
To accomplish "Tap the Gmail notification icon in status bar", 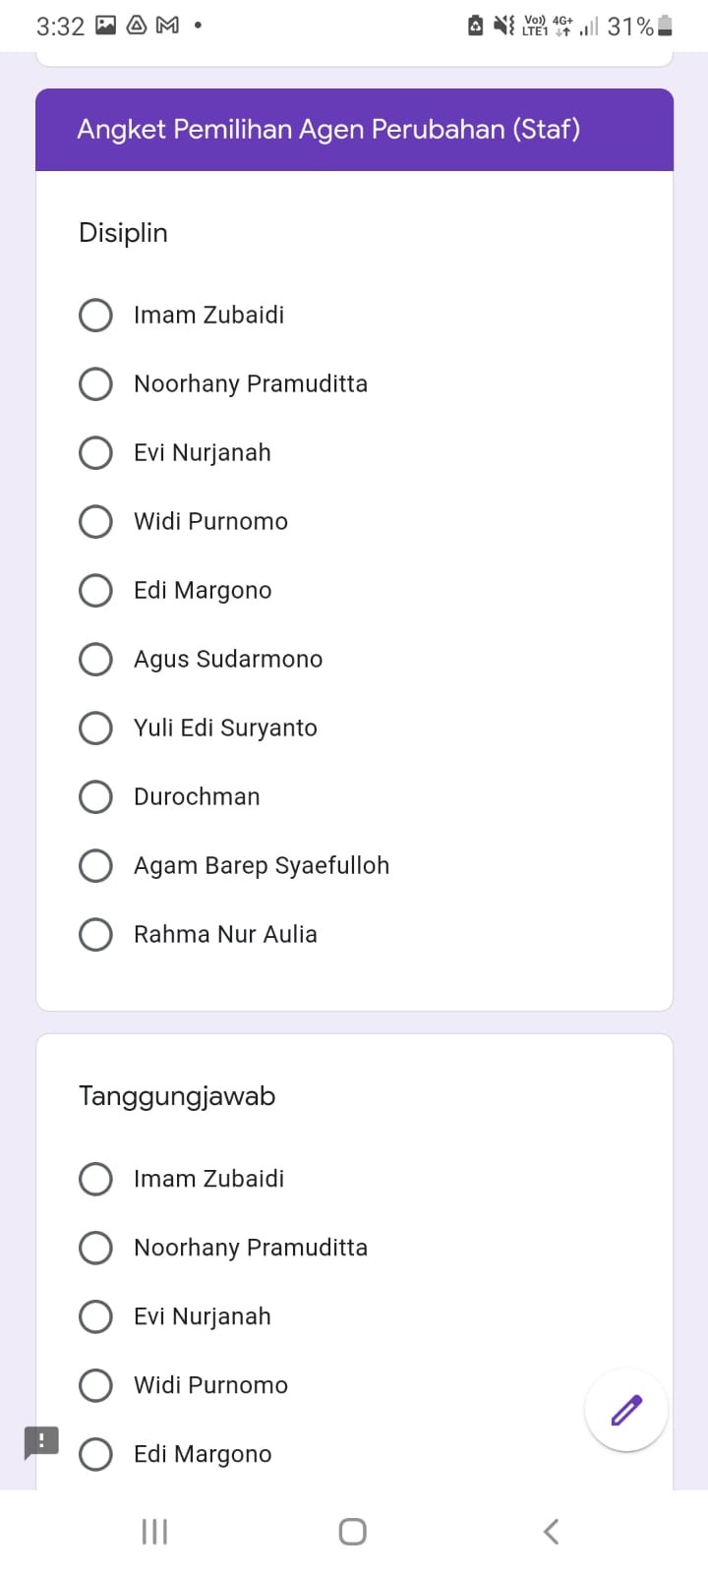I will click(x=168, y=26).
